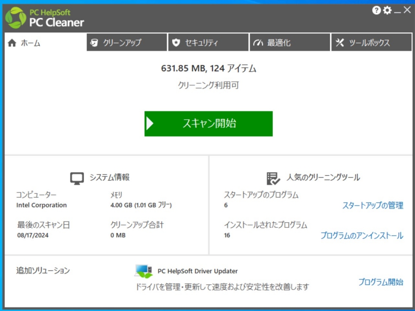Start scanning with the スキャン開始 button

(207, 123)
